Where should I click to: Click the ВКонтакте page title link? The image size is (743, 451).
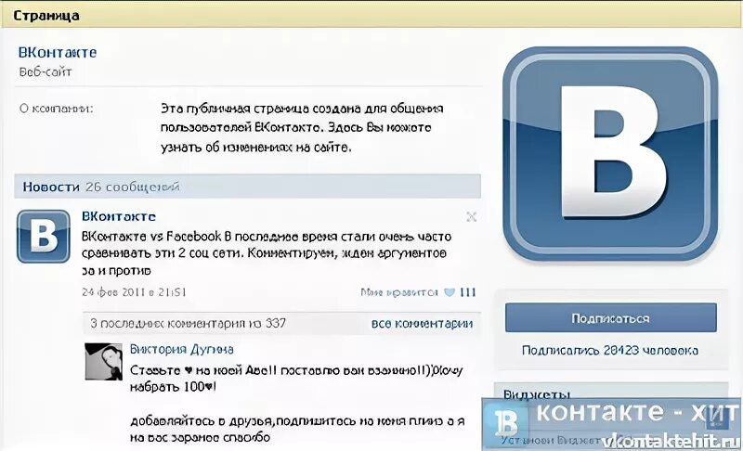[x=58, y=53]
